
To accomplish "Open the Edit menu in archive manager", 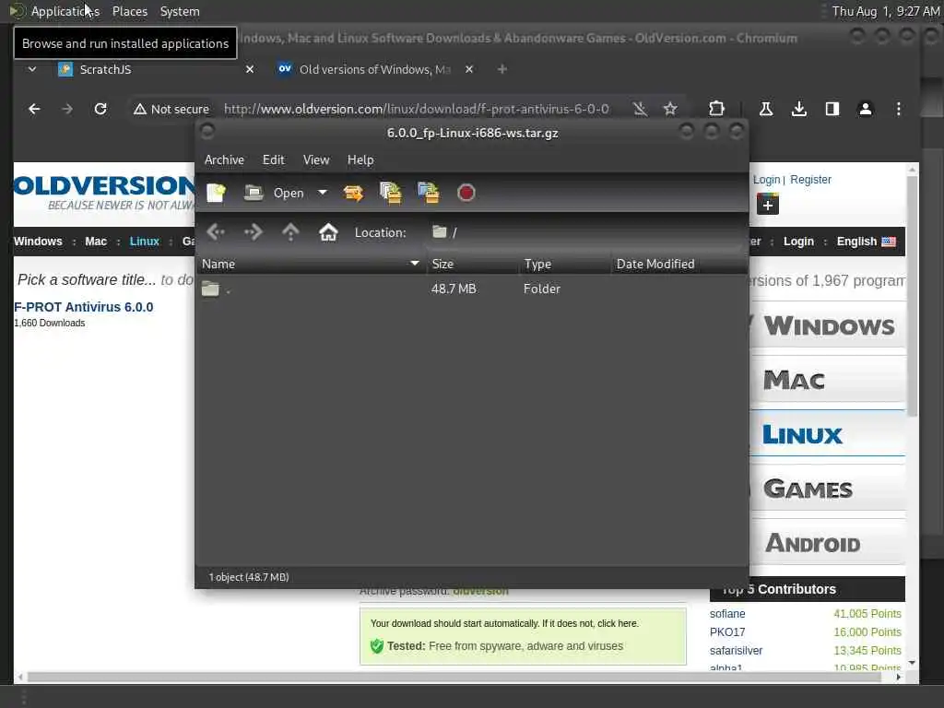I will coord(273,159).
